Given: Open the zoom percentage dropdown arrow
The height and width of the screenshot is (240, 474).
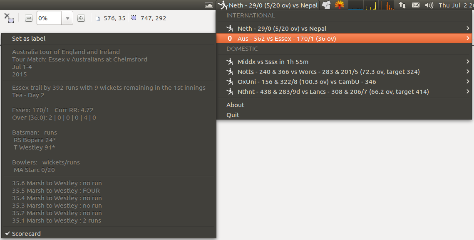Looking at the screenshot, I should tap(67, 18).
